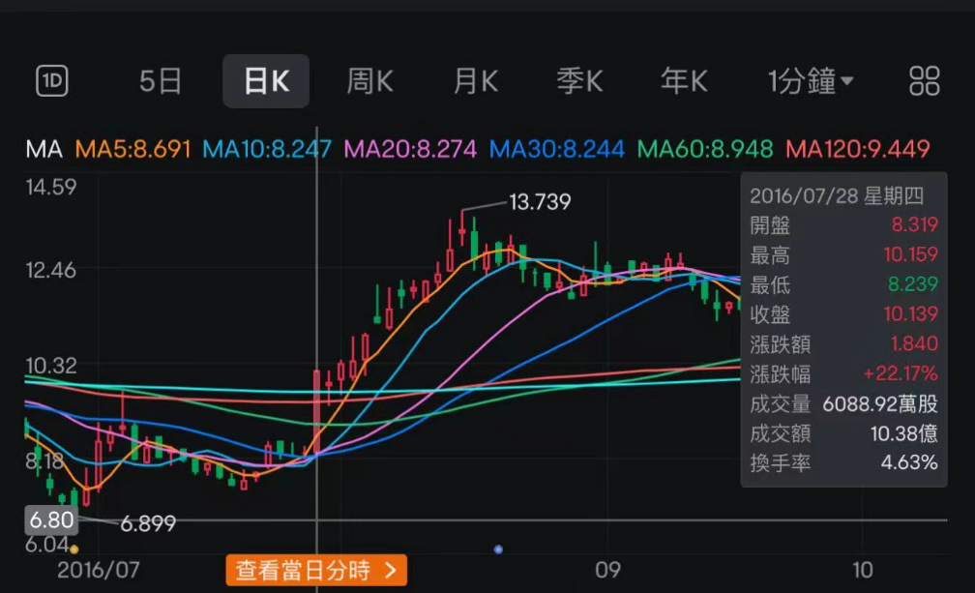Click the 成交量 6088.92萬股 row
Viewport: 975px width, 593px height.
[843, 404]
